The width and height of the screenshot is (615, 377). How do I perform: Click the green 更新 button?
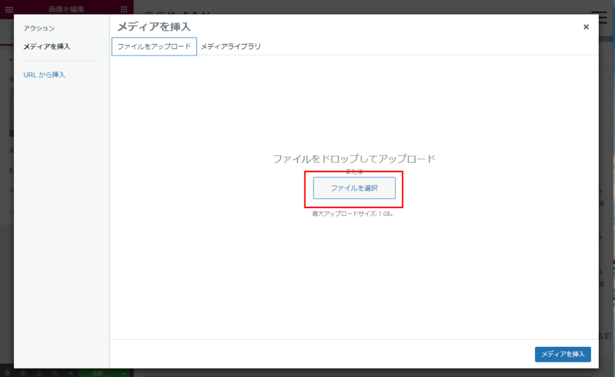[x=97, y=373]
